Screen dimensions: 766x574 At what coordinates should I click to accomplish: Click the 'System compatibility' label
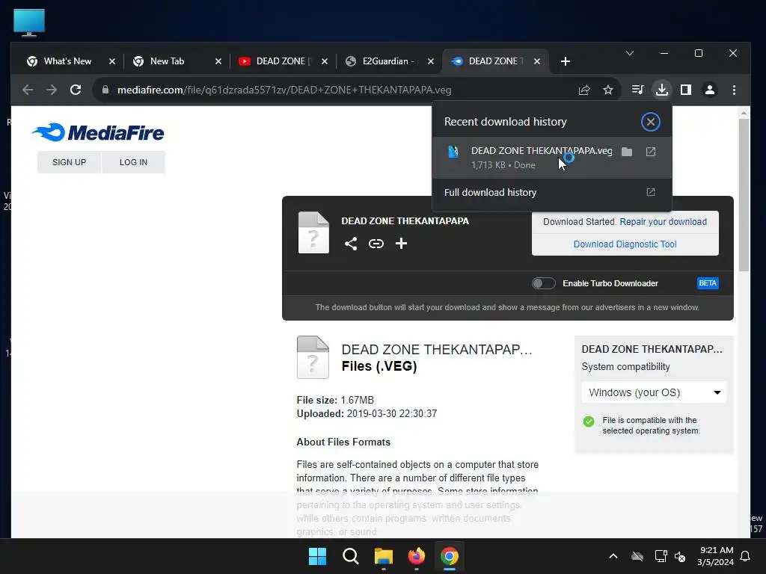pyautogui.click(x=625, y=366)
